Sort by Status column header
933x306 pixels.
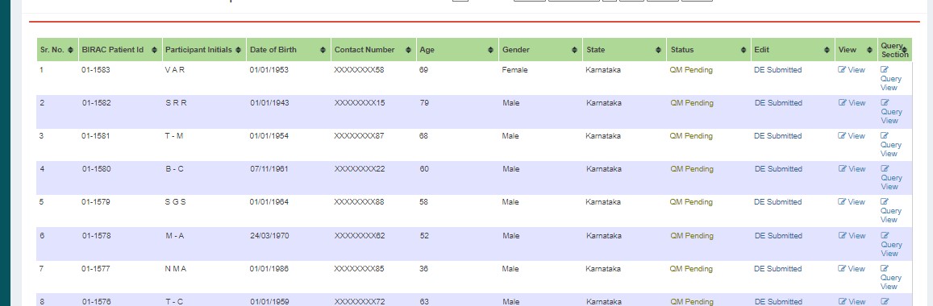pos(709,50)
